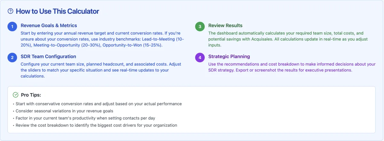This screenshot has width=384, height=141.
Task: Click the Acquisales savings description paragraph
Action: click(288, 39)
